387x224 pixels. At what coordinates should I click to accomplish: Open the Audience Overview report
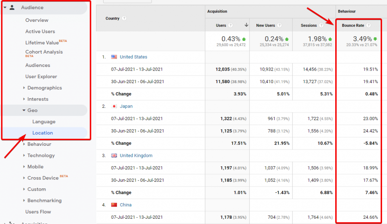(x=37, y=20)
